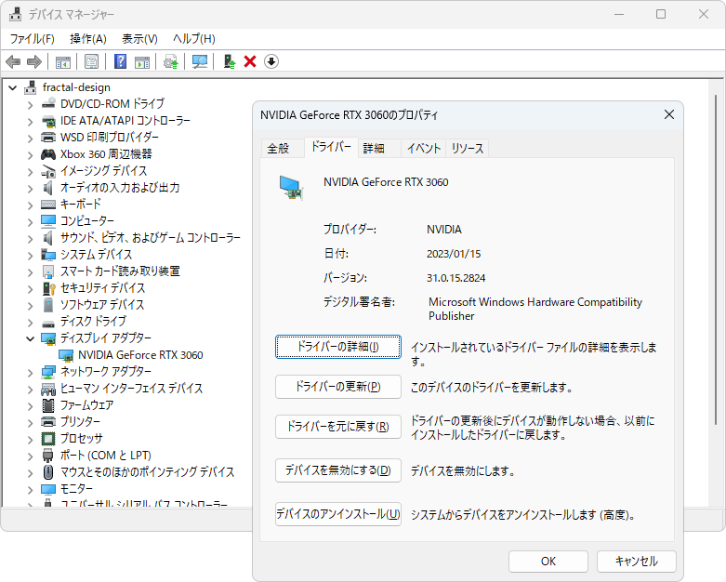
Task: Open the ヘルプ(H) menu
Action: click(194, 39)
